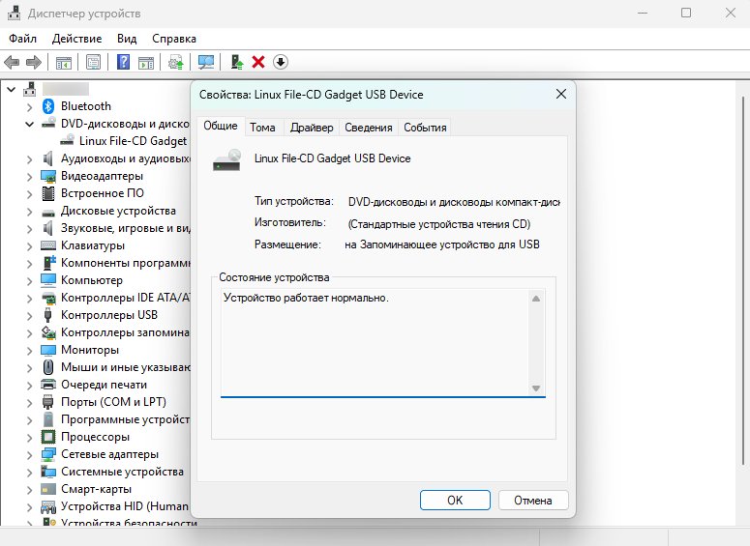Click the Видеоадаптеры display adapter icon
The width and height of the screenshot is (750, 546).
tap(48, 176)
